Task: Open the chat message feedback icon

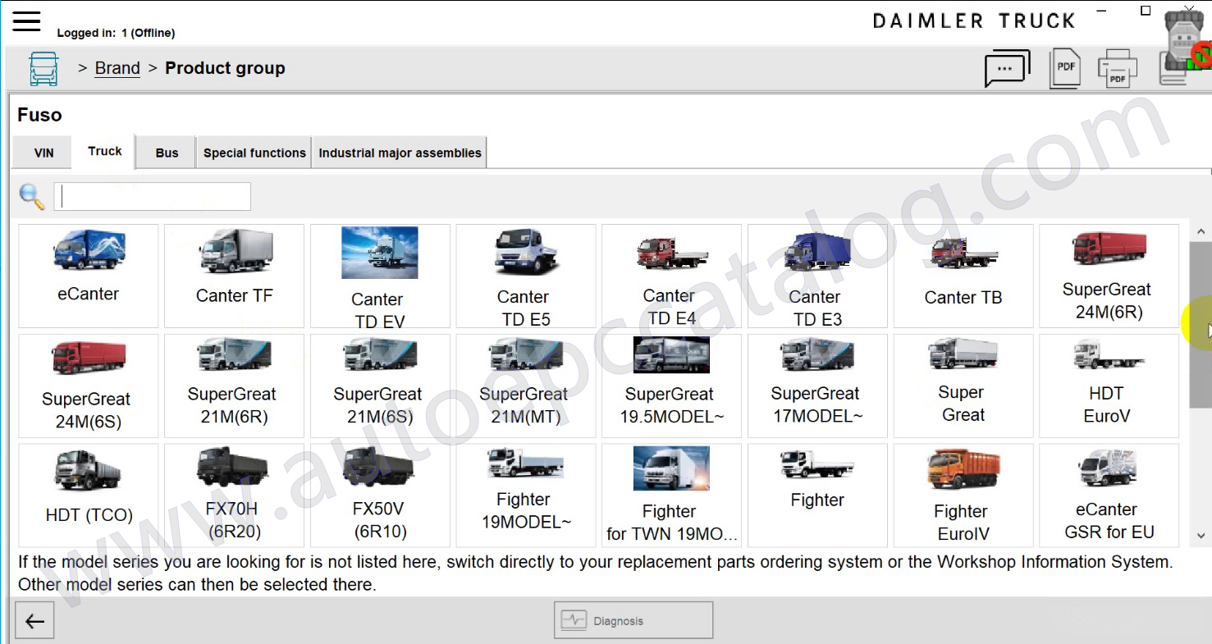Action: click(1006, 70)
